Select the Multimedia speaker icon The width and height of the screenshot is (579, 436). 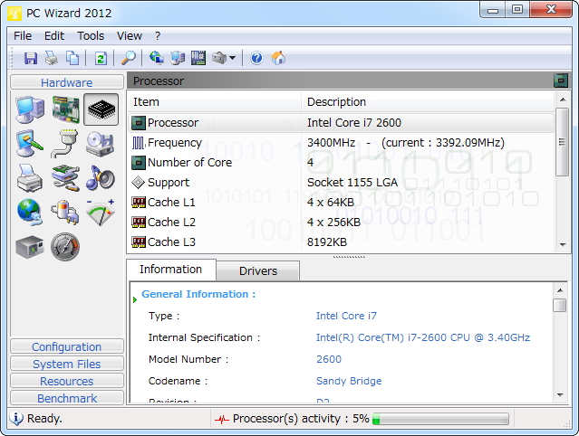(x=100, y=178)
